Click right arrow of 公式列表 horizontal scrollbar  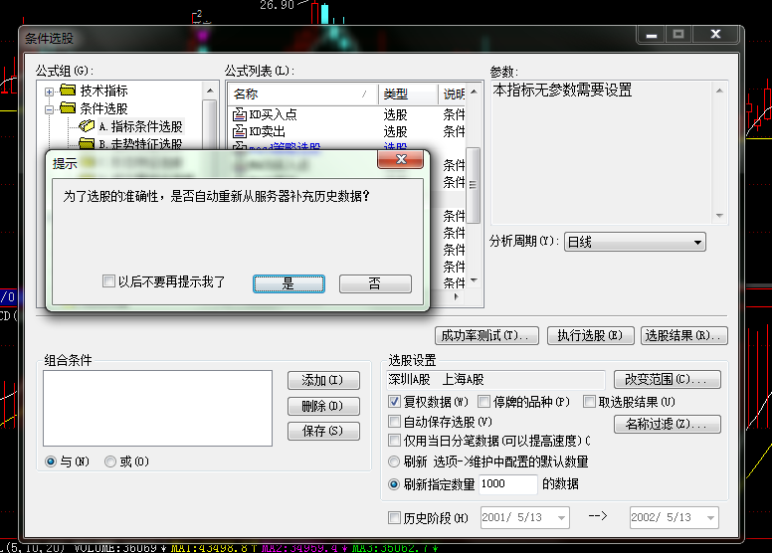coord(457,296)
